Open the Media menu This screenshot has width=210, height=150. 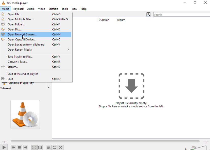point(5,9)
